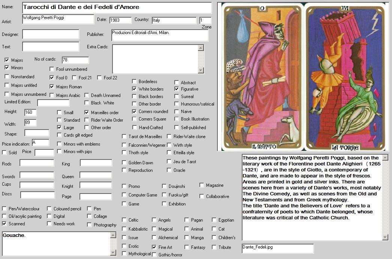The height and width of the screenshot is (259, 392).
Task: Check the Cards gilt edged box
Action: point(59,135)
